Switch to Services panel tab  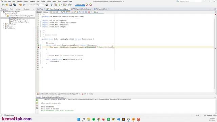pos(18,9)
